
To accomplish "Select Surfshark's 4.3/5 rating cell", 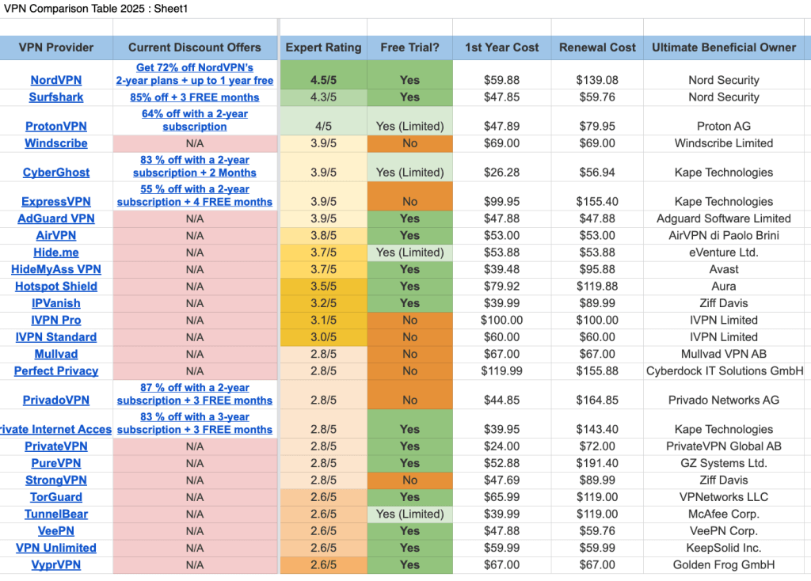I will point(323,97).
